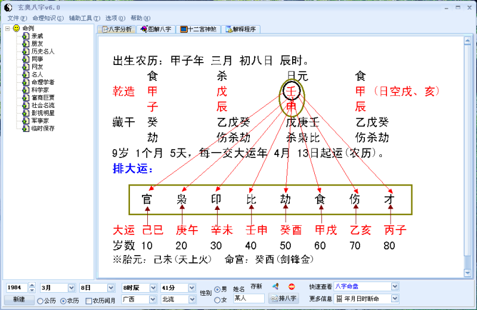
Task: Click the chart scrollbar up arrow
Action: pyautogui.click(x=467, y=41)
